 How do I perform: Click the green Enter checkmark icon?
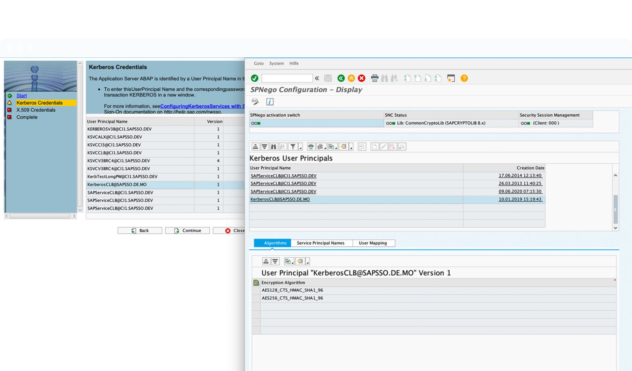(255, 78)
